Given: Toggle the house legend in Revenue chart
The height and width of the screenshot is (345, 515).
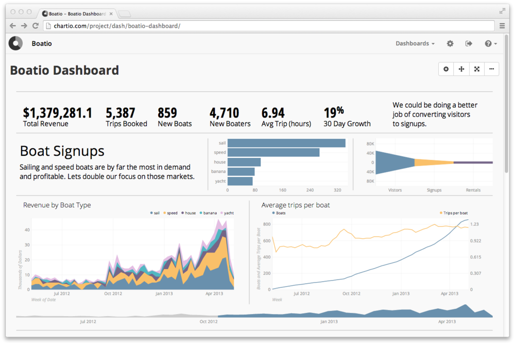Looking at the screenshot, I should coord(188,213).
